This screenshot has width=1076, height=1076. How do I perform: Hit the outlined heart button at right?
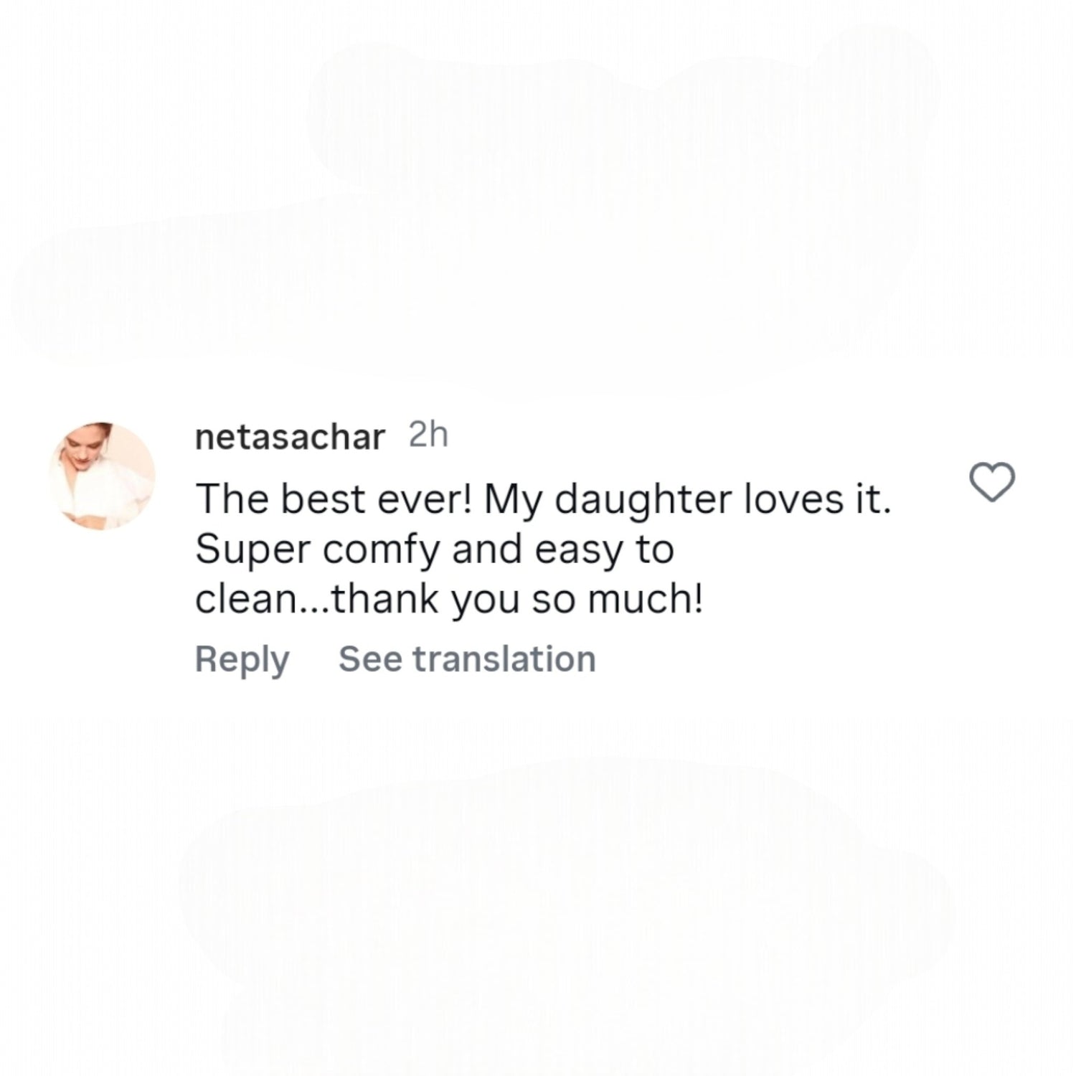(x=992, y=482)
